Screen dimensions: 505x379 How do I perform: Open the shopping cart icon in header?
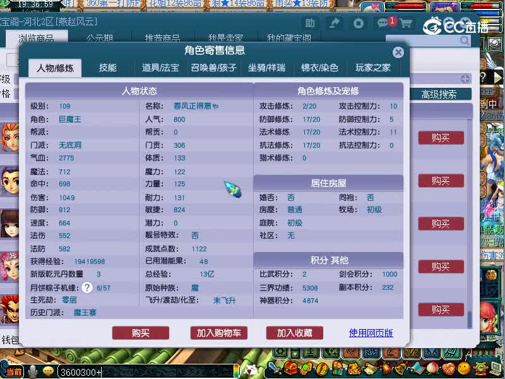coord(406,23)
